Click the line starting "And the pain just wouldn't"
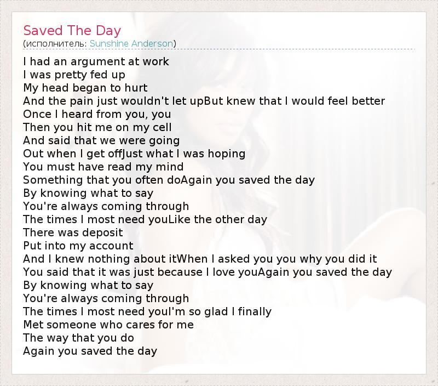Viewport: 438px width, 386px height. 204,101
